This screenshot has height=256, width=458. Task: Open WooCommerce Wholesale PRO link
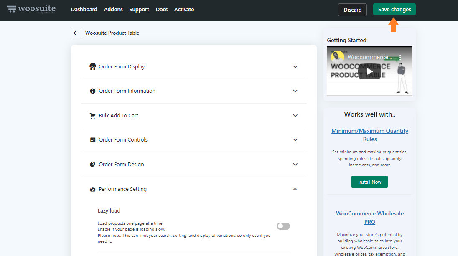pyautogui.click(x=370, y=218)
